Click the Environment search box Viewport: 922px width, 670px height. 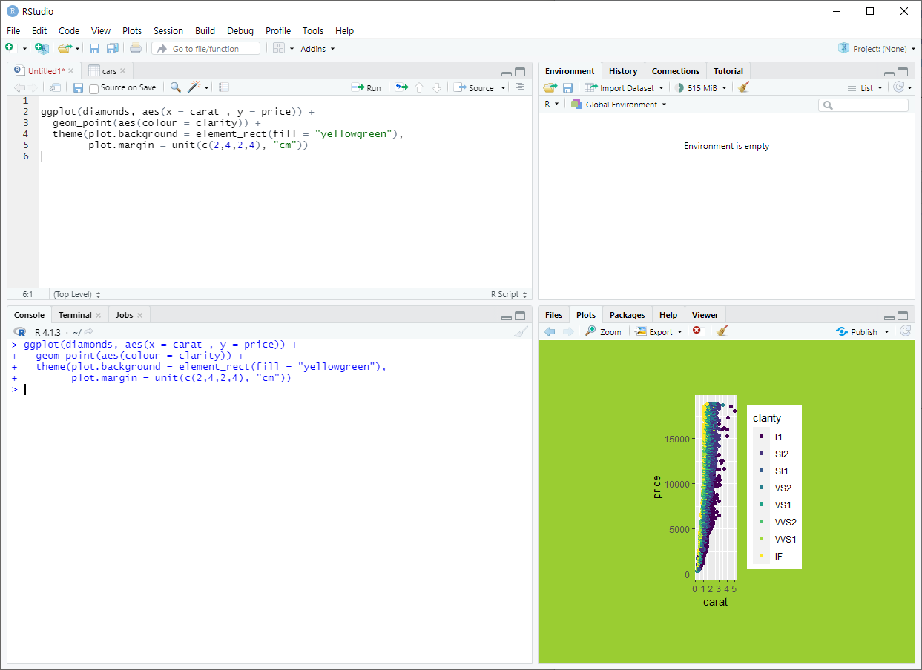point(863,105)
